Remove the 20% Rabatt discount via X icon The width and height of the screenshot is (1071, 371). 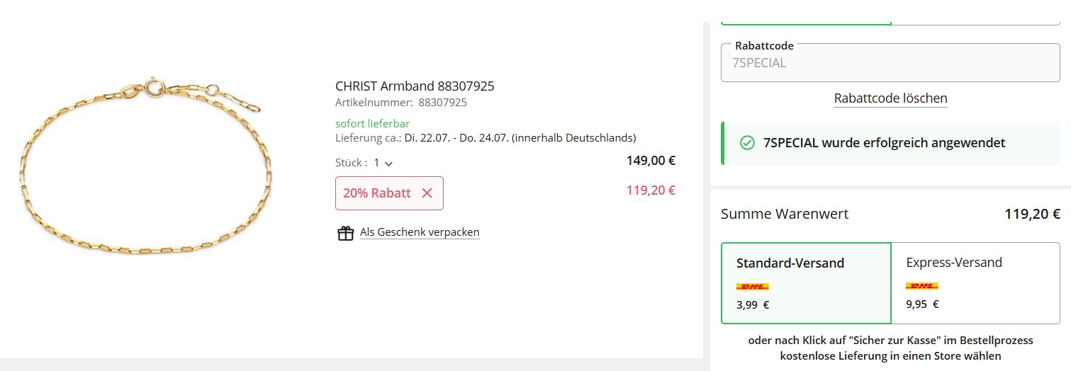click(427, 193)
